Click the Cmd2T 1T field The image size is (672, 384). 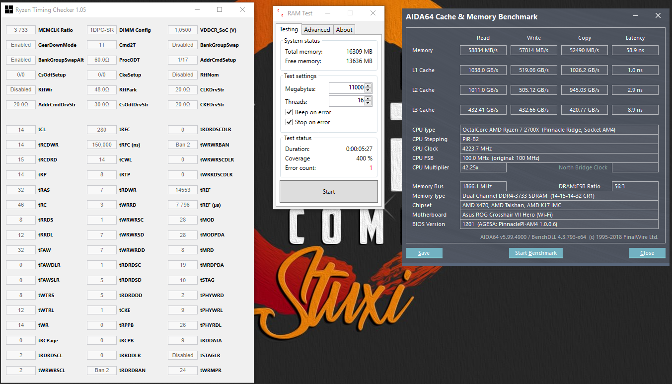102,45
